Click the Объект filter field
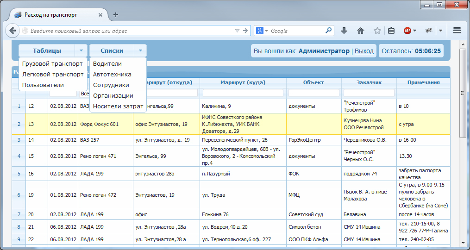Viewport: 470px width, 250px height. 314,93
